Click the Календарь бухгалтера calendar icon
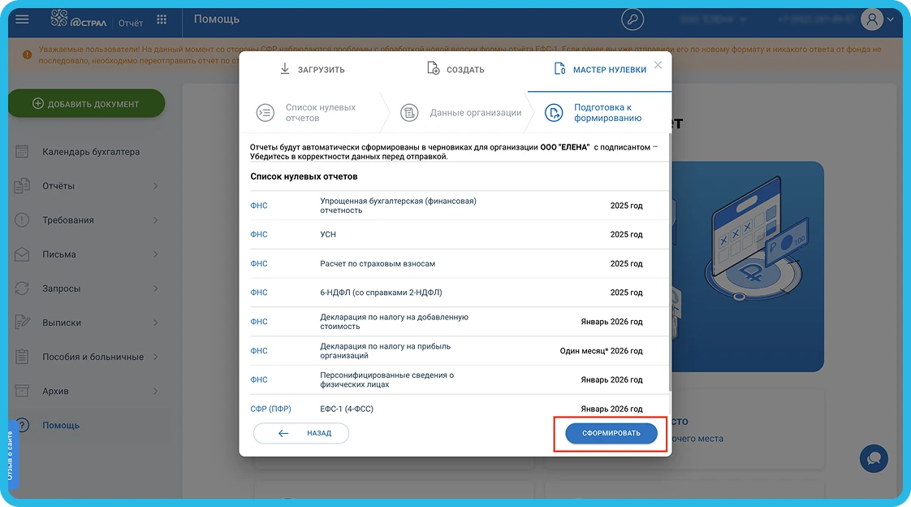Viewport: 911px width, 507px height. pos(23,152)
